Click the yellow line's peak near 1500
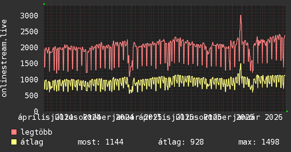The height and width of the screenshot is (152, 291). [x=241, y=64]
